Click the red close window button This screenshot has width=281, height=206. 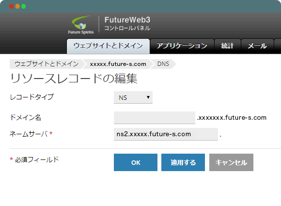pyautogui.click(x=12, y=6)
